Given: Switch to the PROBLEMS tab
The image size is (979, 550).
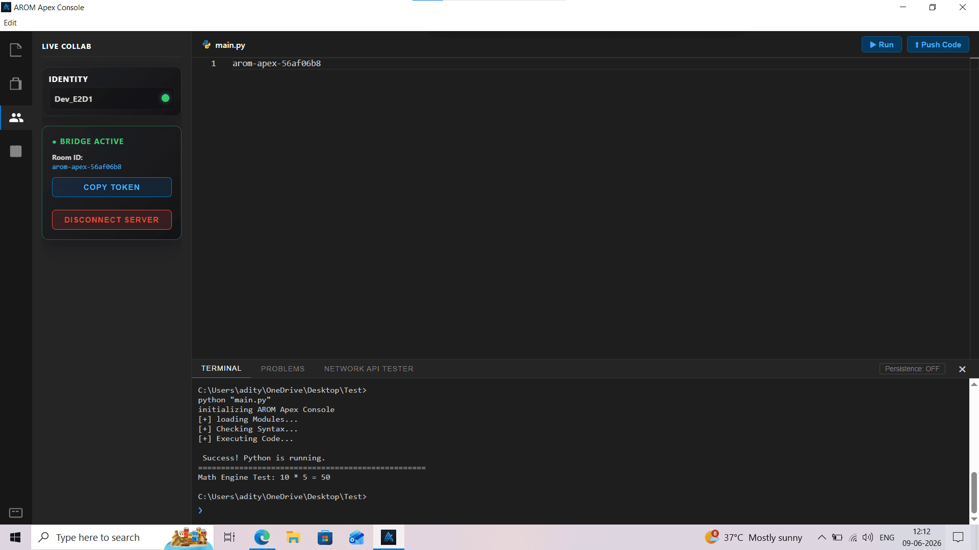Looking at the screenshot, I should (x=282, y=369).
